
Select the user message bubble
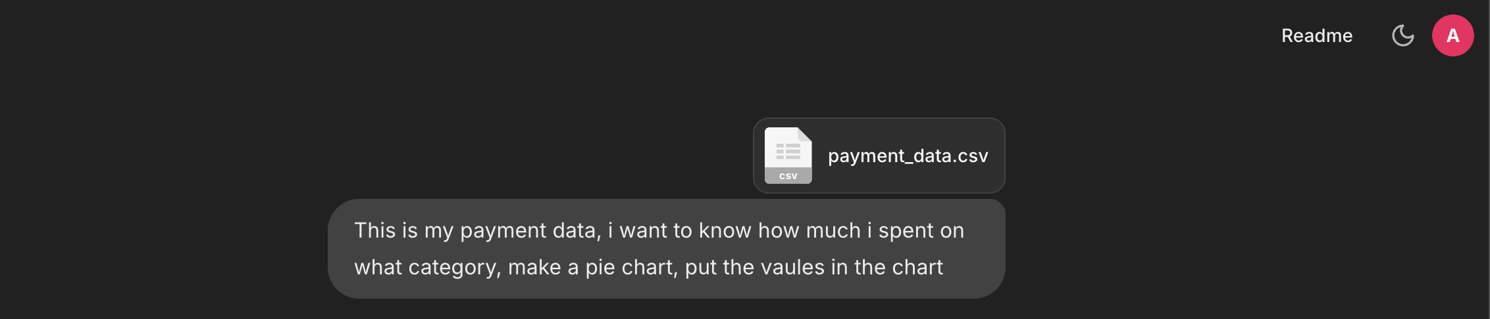(666, 249)
